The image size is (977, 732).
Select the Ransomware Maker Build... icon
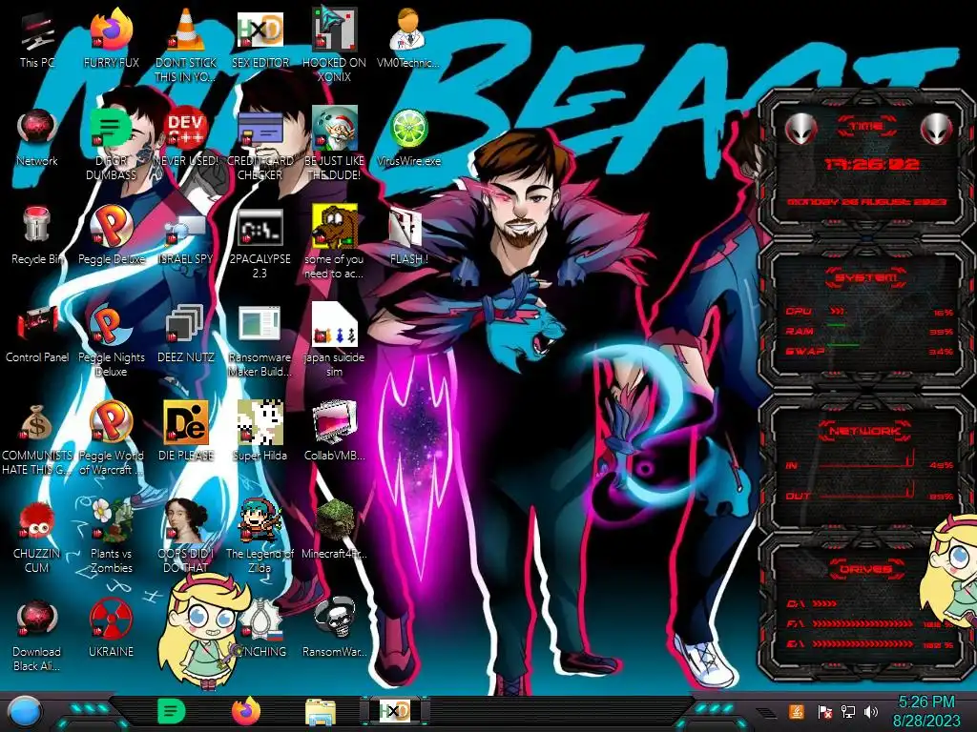(260, 342)
